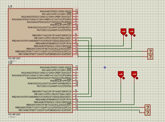
Task: Select the logic probe on U1 RB6/ICSPCLK wire
Action: coord(150,51)
